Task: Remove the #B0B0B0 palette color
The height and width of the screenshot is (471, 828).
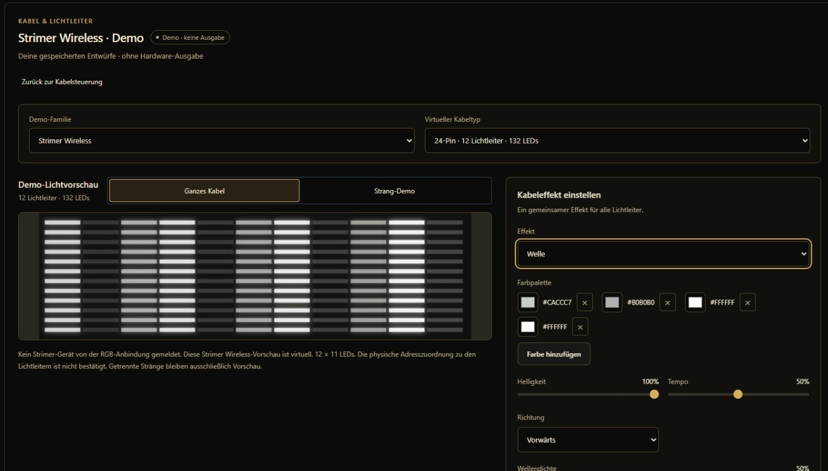Action: pyautogui.click(x=667, y=303)
